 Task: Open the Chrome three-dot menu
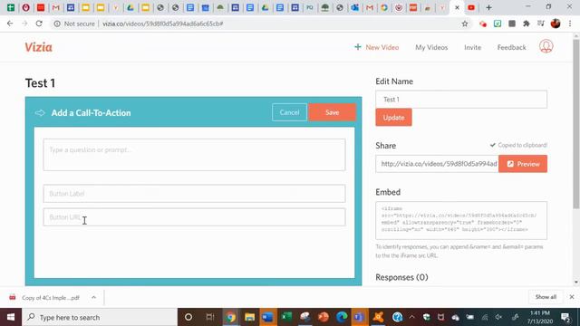[570, 24]
